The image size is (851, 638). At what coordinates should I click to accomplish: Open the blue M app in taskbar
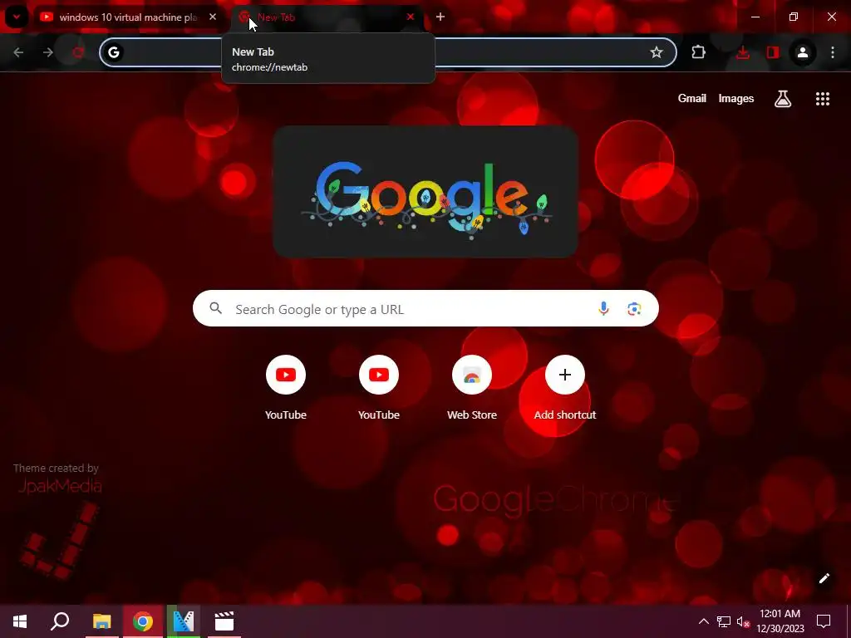coord(184,621)
